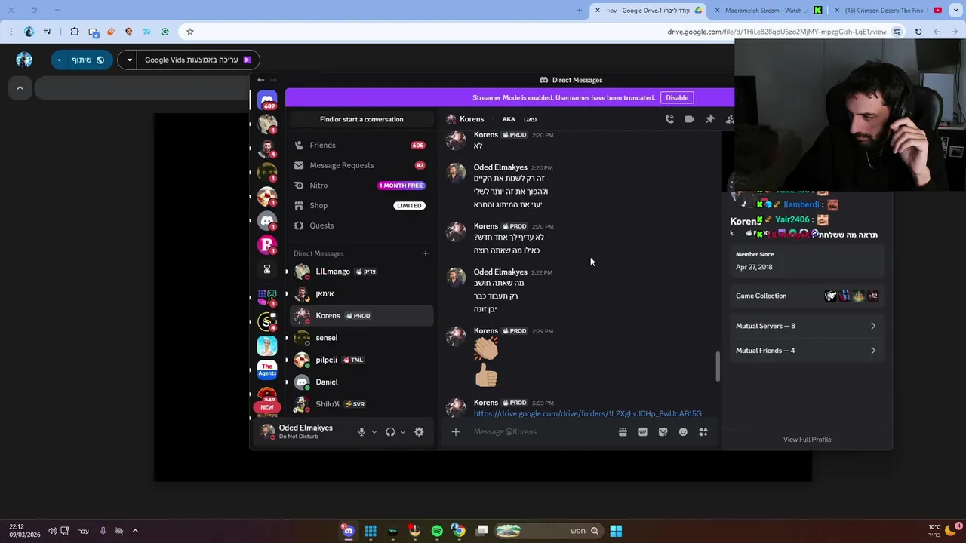
Task: Open Spotify from the taskbar
Action: (437, 531)
